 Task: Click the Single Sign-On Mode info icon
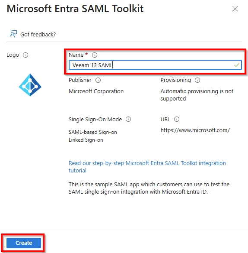pyautogui.click(x=128, y=119)
